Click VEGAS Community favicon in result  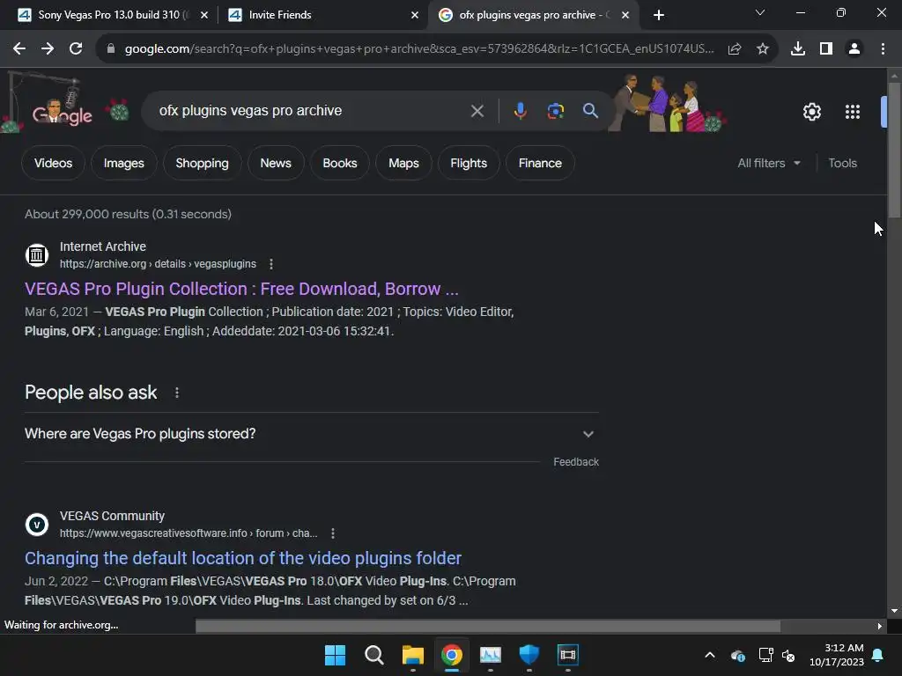[37, 525]
